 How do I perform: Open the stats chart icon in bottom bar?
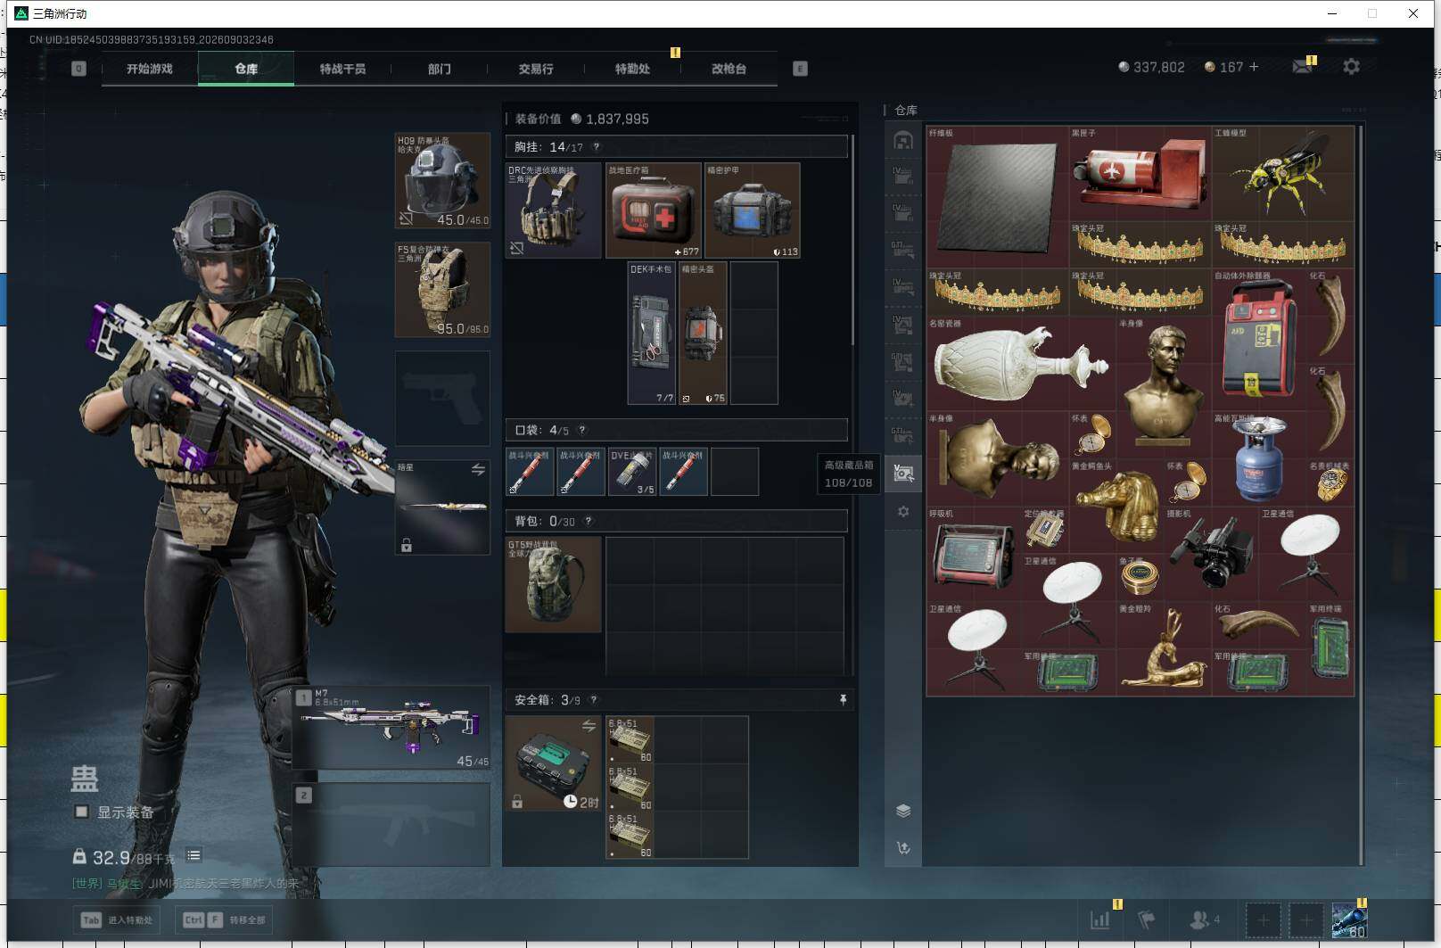[1100, 919]
